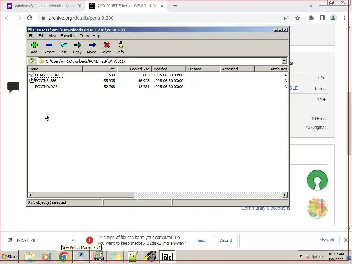Switch to windows 3.11 amd network drivers tab
This screenshot has width=352, height=264.
44,6
